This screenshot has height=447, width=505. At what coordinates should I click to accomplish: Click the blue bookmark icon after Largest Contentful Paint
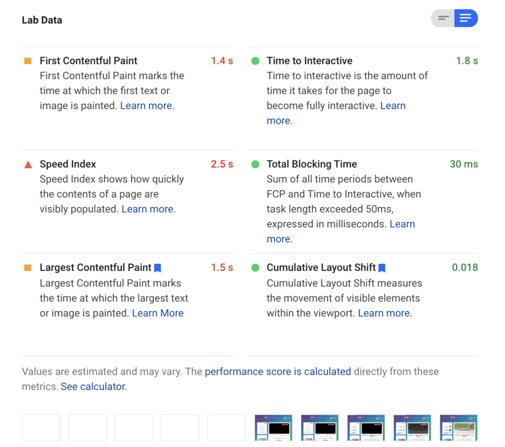(x=158, y=268)
